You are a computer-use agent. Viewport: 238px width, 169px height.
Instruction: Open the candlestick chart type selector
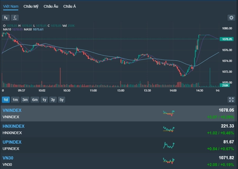pyautogui.click(x=6, y=18)
